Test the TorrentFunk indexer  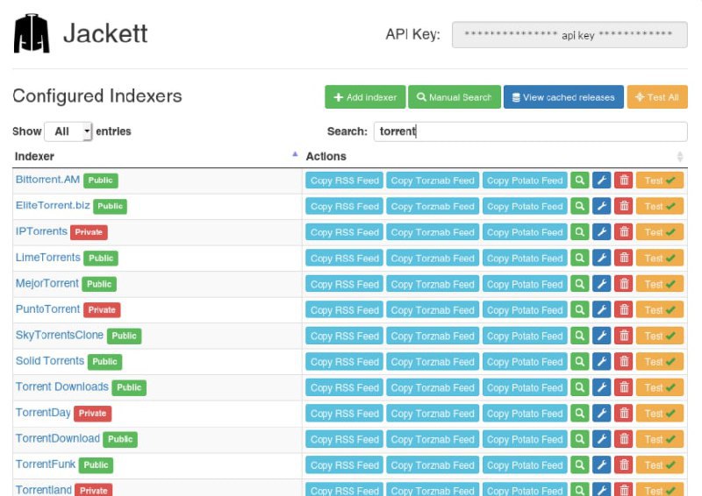pos(660,465)
